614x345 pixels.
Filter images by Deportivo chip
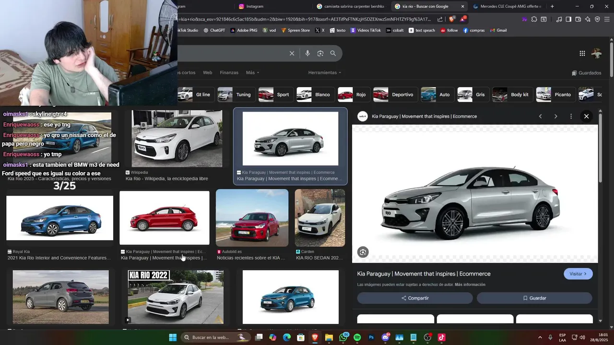[395, 94]
